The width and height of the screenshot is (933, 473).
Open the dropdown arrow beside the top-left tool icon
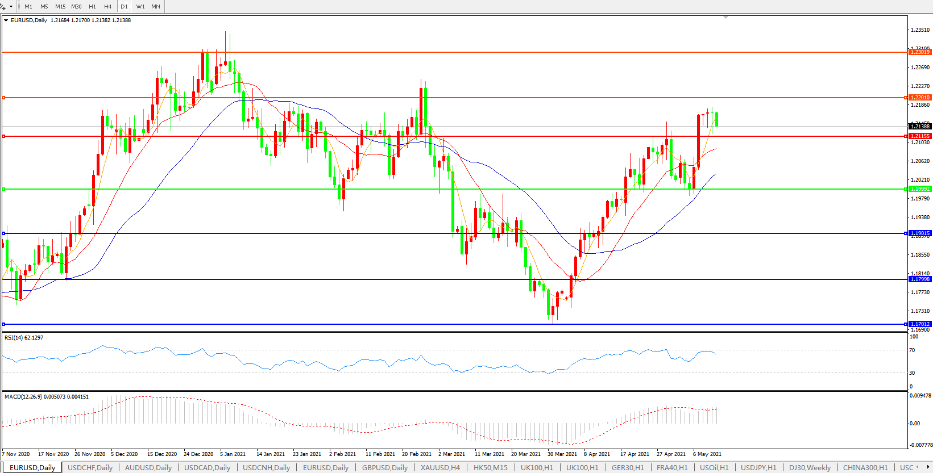click(x=11, y=7)
